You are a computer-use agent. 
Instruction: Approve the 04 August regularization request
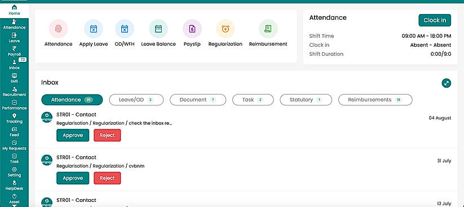[x=73, y=135]
